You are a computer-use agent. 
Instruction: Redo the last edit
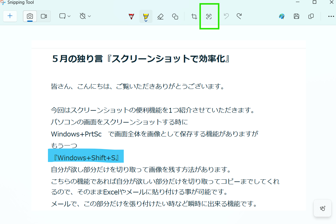pyautogui.click(x=239, y=16)
